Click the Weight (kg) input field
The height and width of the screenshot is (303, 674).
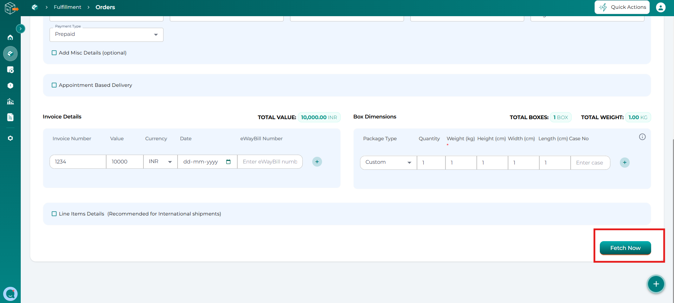[x=461, y=162]
